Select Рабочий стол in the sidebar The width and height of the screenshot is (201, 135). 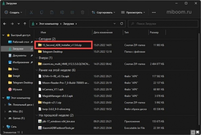21,42
